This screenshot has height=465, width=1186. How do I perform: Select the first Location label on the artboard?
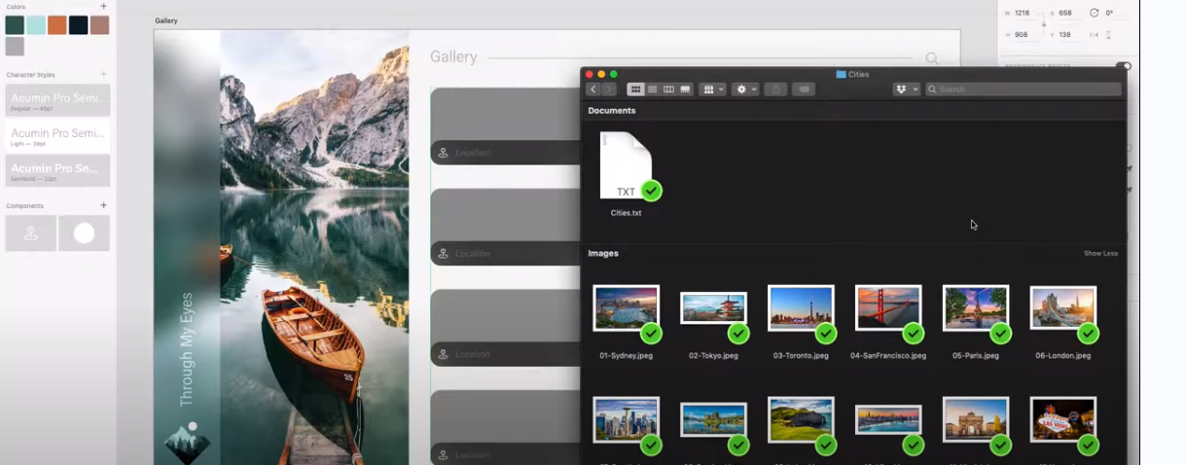pos(472,153)
